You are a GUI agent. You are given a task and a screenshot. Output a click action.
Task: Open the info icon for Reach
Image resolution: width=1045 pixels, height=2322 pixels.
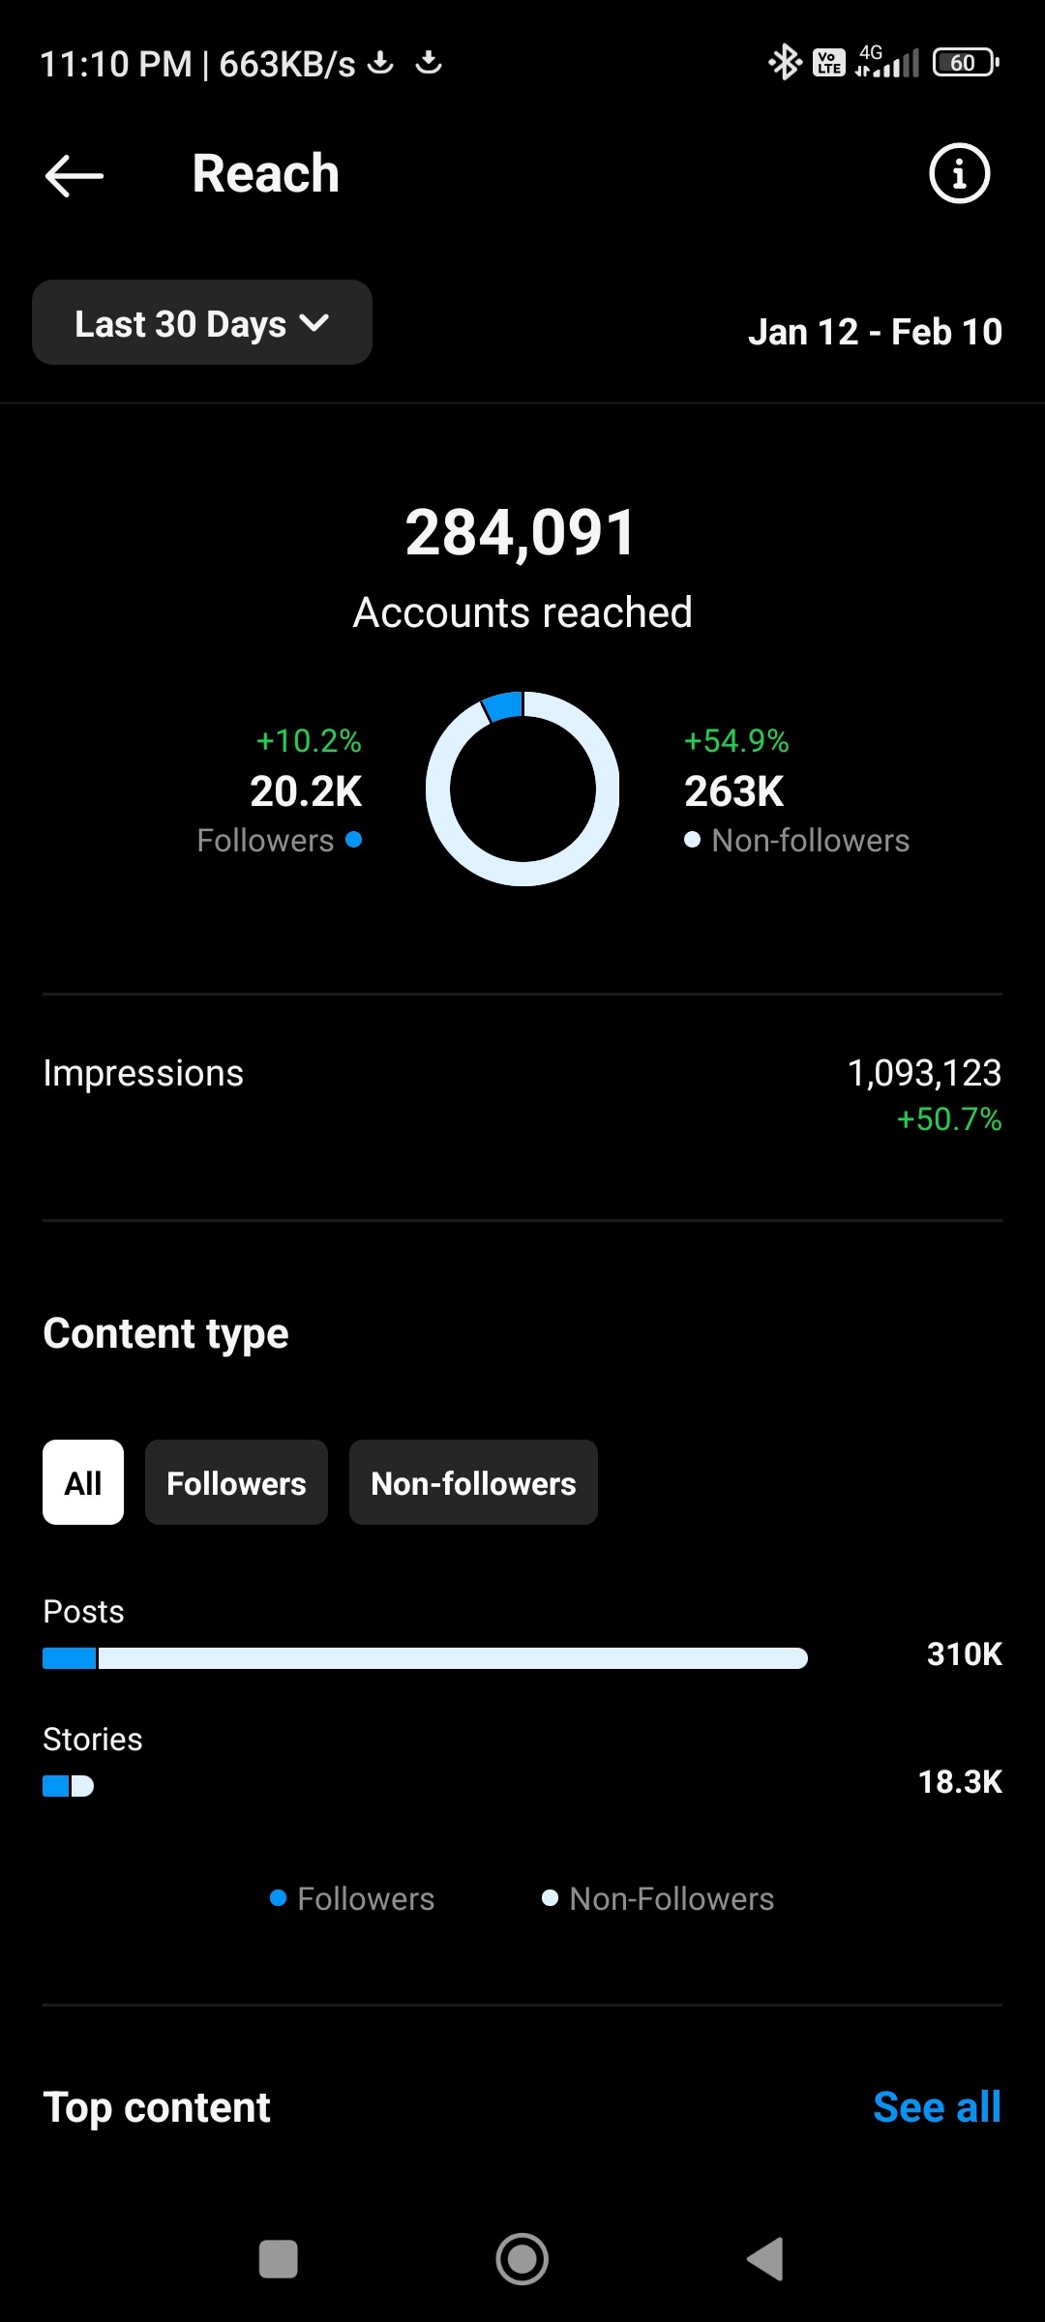959,174
